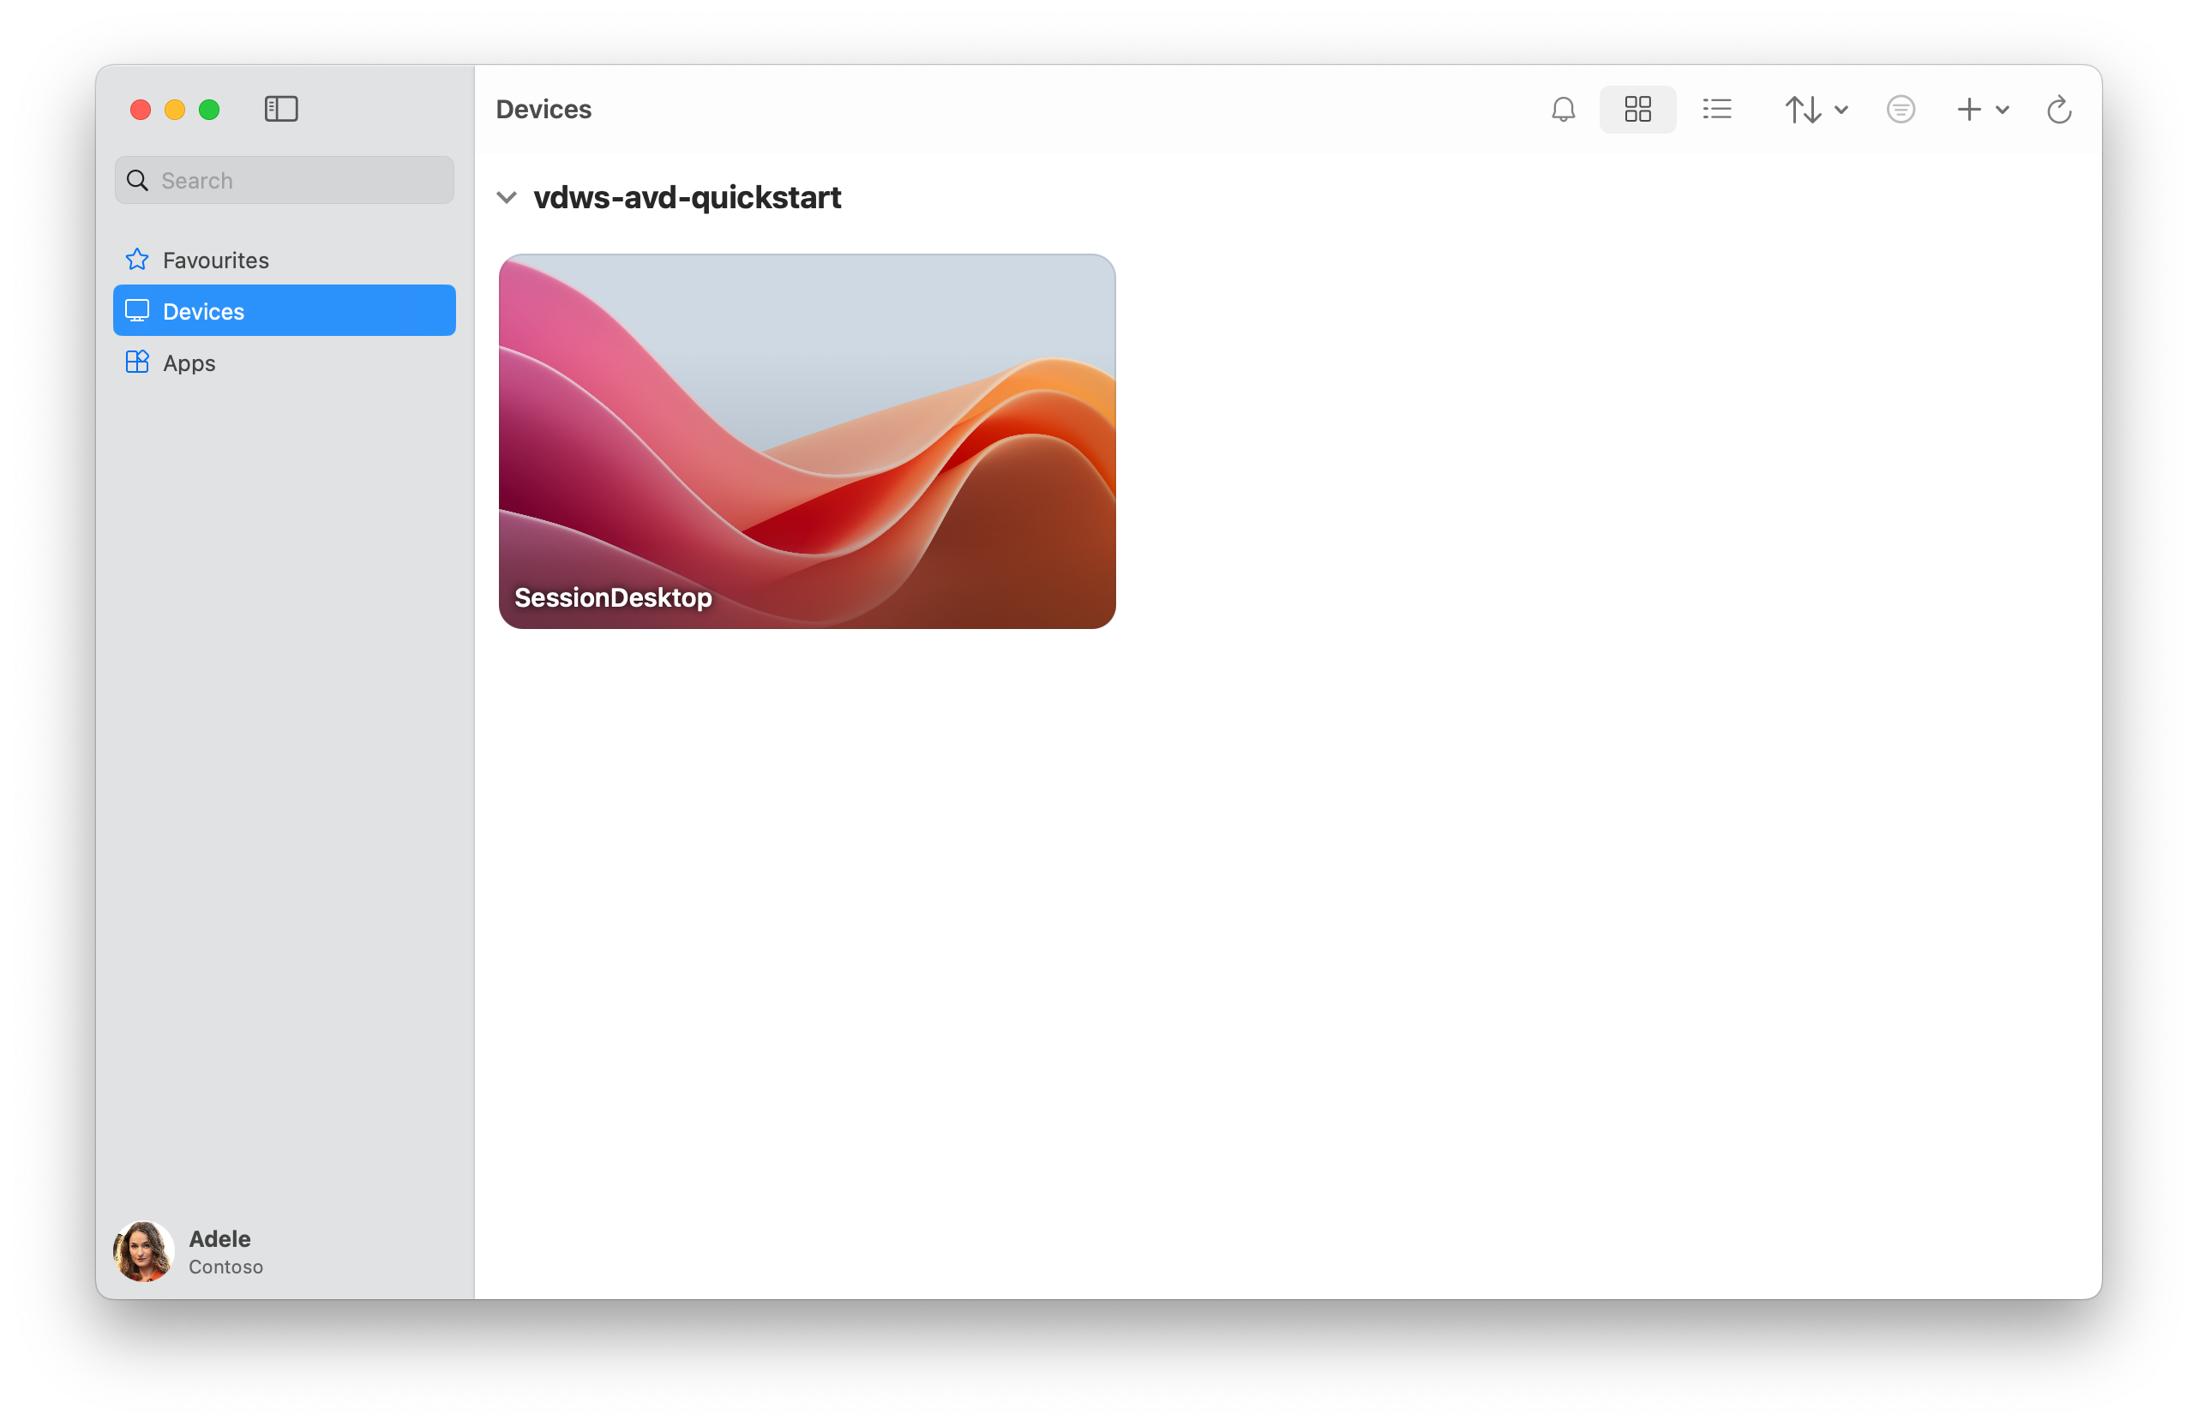Switch to list view
Image resolution: width=2198 pixels, height=1426 pixels.
point(1717,110)
